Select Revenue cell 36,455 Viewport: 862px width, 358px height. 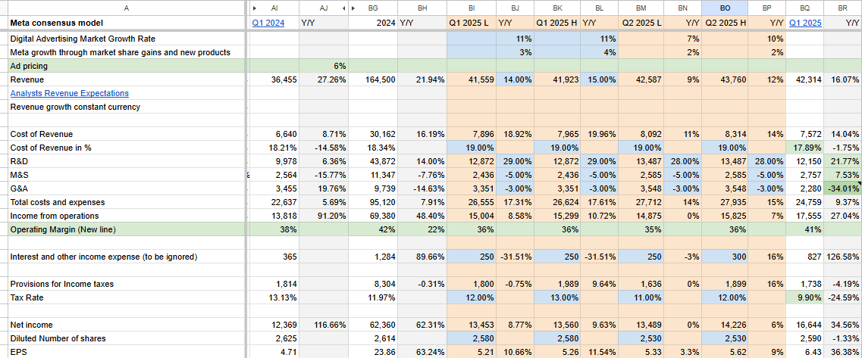tap(274, 79)
